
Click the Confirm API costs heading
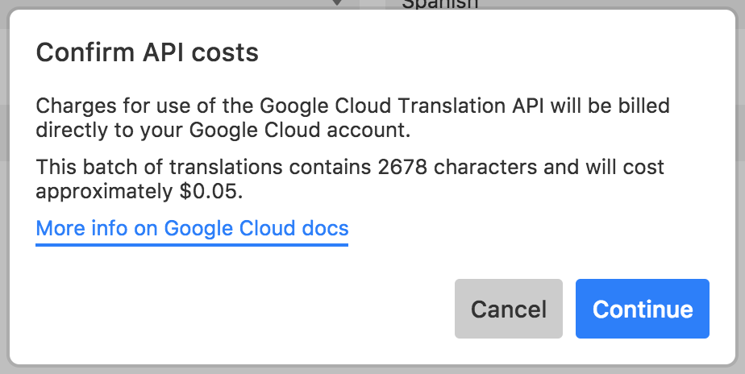(148, 52)
